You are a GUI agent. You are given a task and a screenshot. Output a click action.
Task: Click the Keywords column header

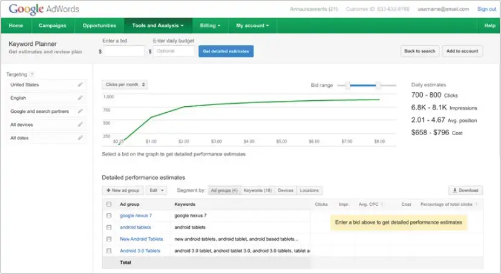[185, 205]
